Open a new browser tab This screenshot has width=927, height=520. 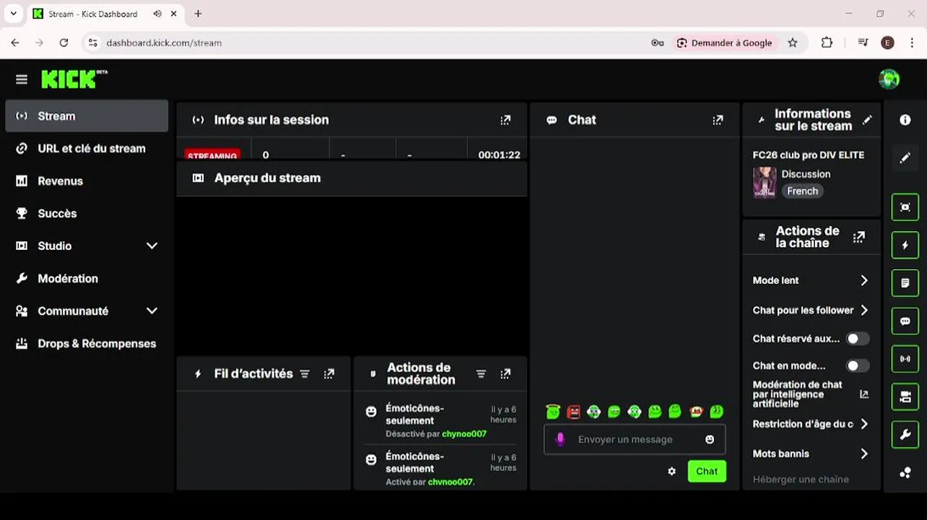pyautogui.click(x=198, y=14)
